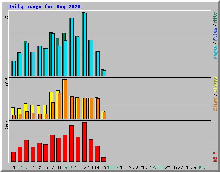
Task: Click day 2 on the x-axis
Action: click(21, 167)
